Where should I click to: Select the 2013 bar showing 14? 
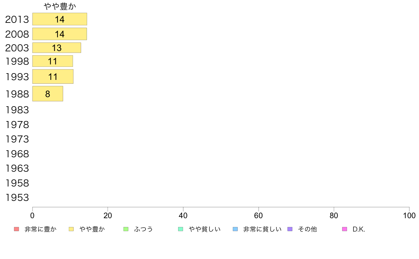click(60, 19)
